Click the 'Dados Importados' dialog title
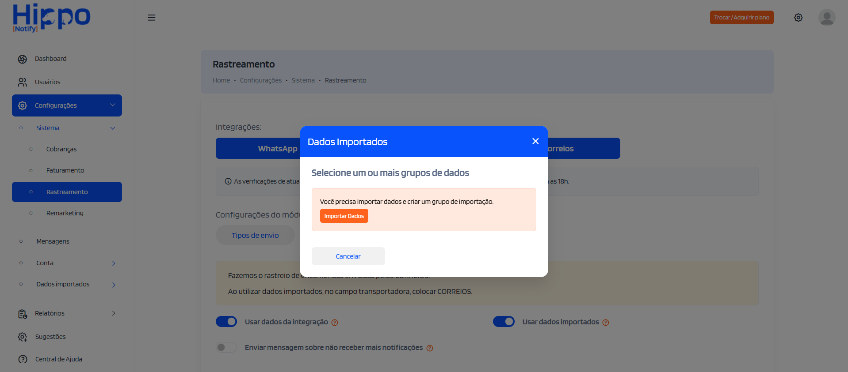This screenshot has width=848, height=372. click(x=348, y=142)
